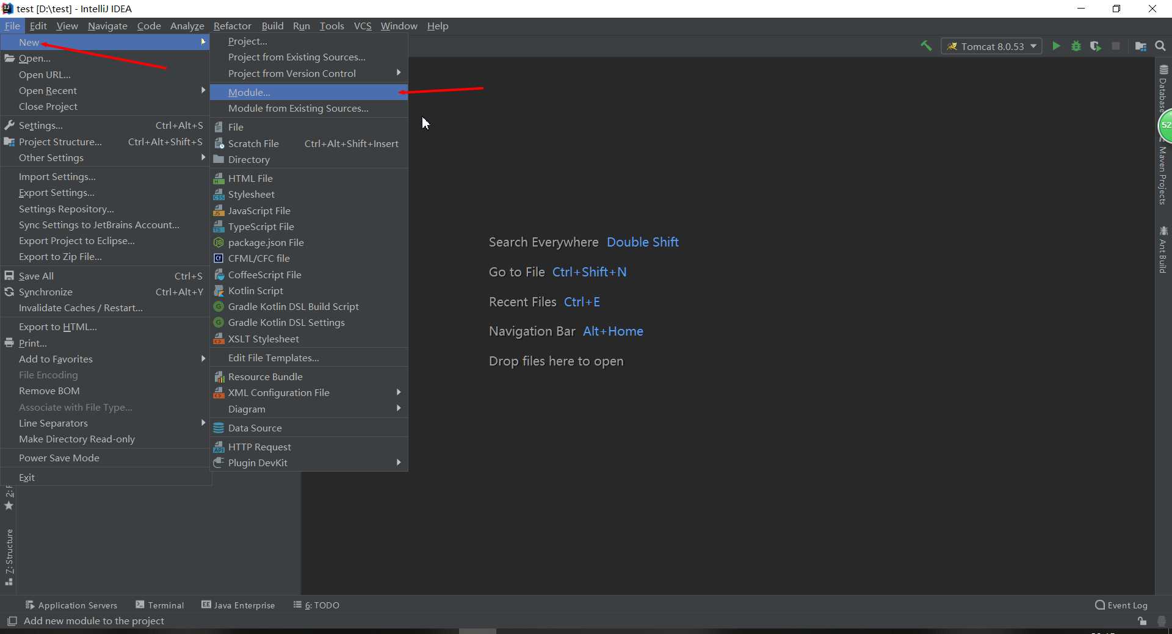
Task: Create a new CoffeeScript File
Action: coord(309,275)
